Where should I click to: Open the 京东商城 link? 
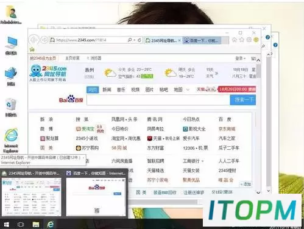pyautogui.click(x=227, y=129)
